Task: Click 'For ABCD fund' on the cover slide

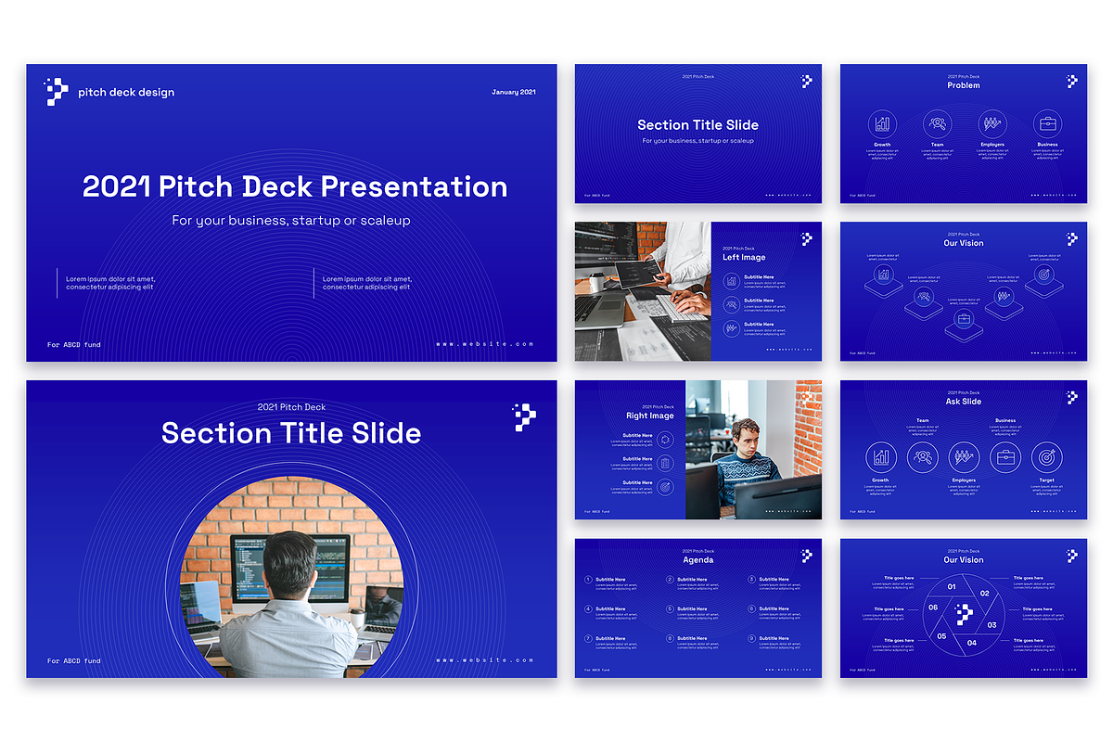Action: (74, 345)
